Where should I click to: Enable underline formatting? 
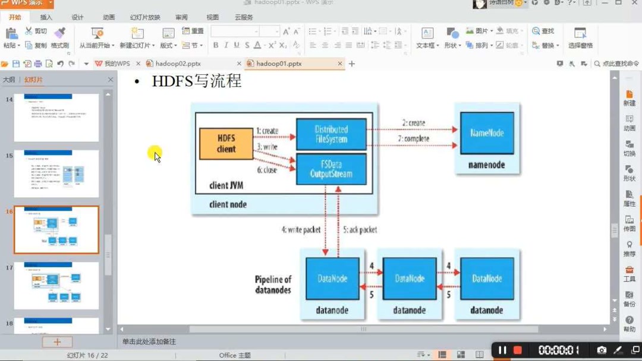(237, 45)
